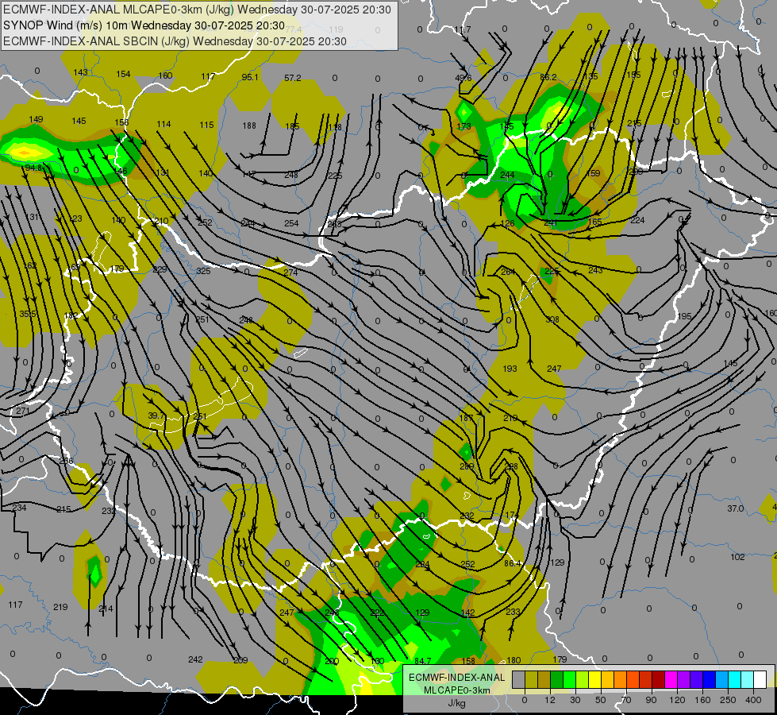Click the map value 173
777x715 pixels.
pos(464,126)
